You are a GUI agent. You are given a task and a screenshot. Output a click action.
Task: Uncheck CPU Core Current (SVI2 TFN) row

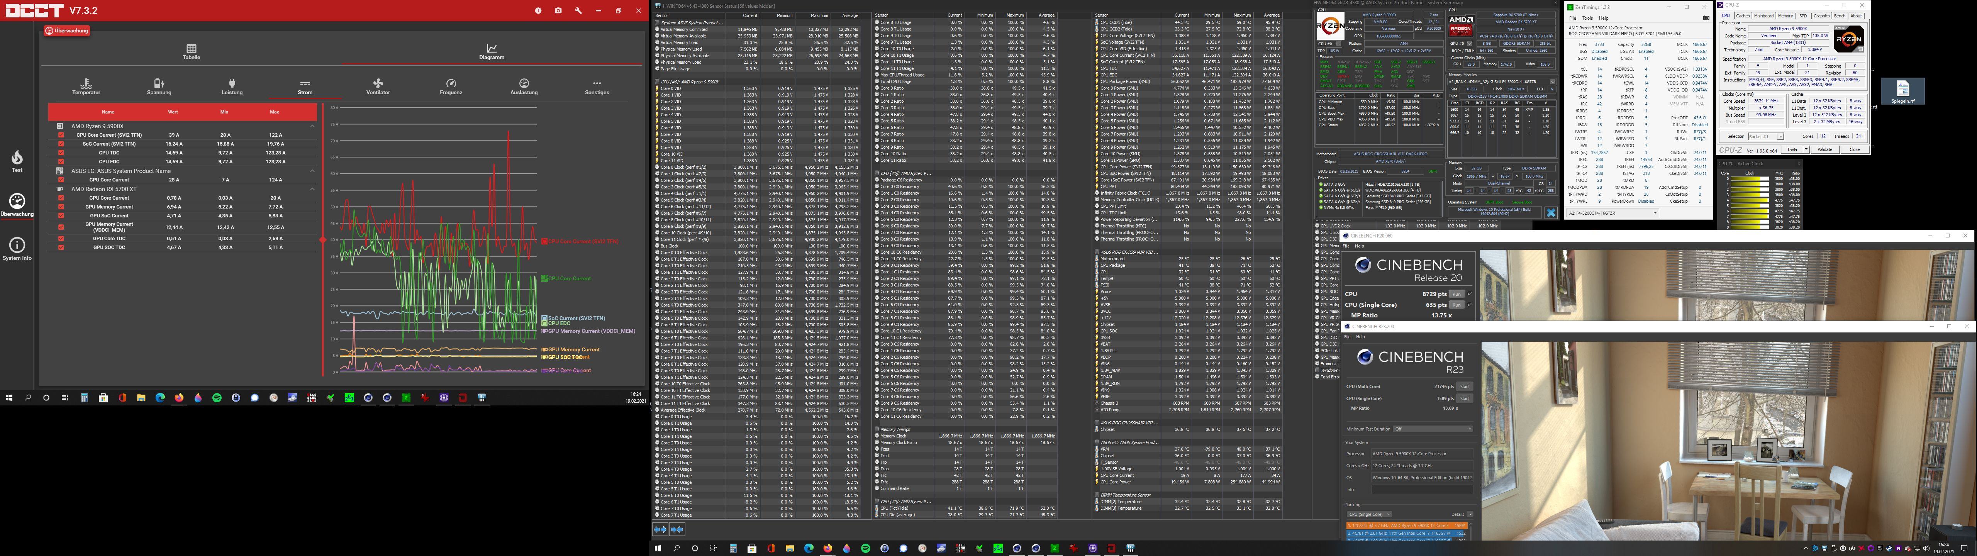[61, 134]
